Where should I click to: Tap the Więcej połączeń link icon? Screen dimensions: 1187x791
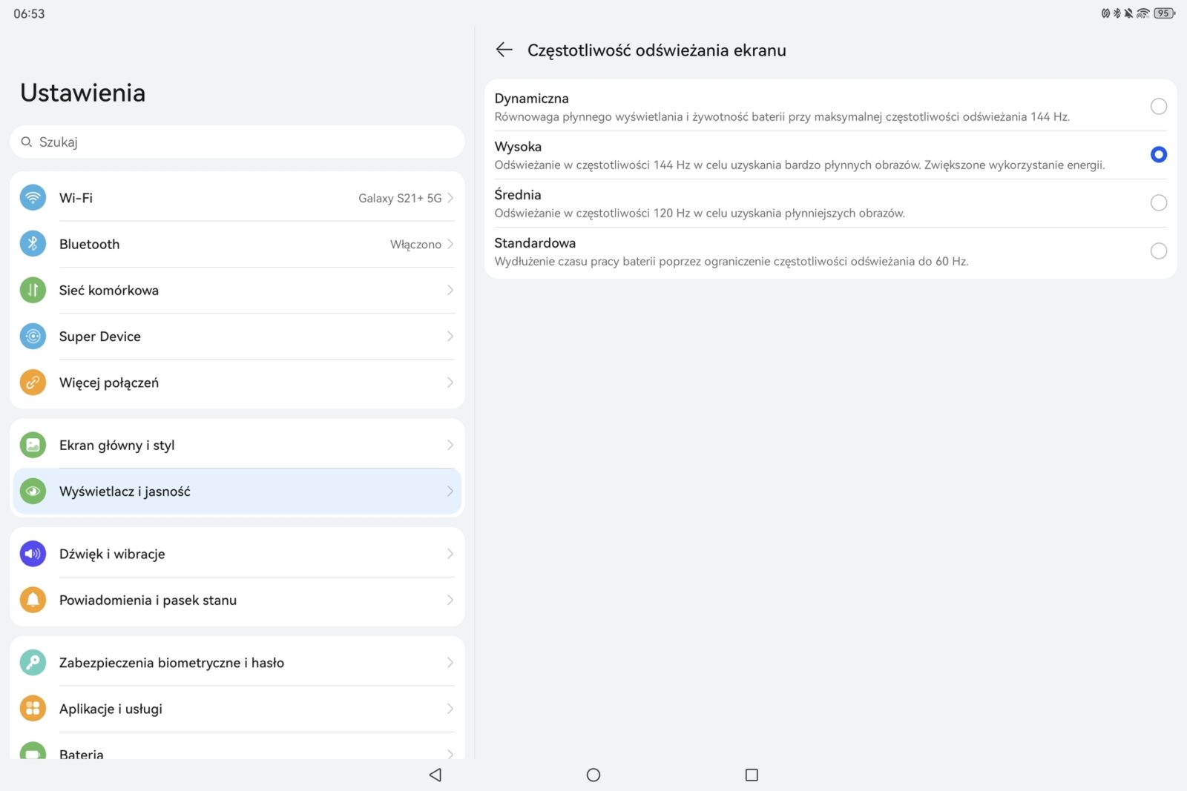[x=33, y=383]
